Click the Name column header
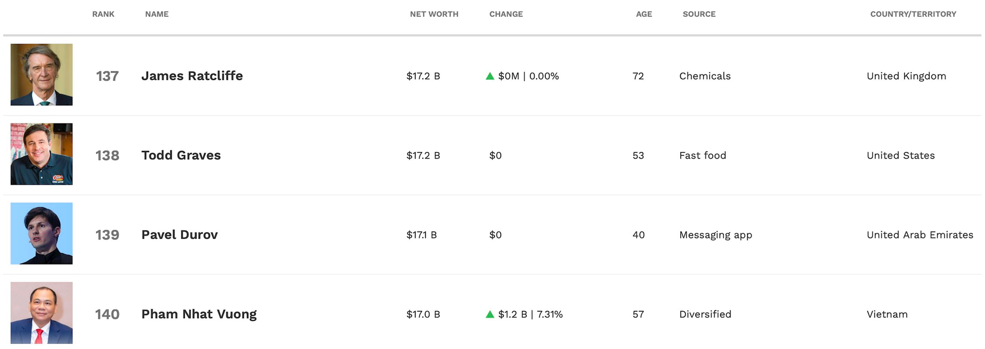 [156, 14]
